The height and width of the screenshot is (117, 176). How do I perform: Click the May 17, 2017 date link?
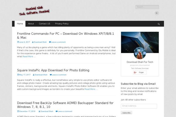point(25,75)
